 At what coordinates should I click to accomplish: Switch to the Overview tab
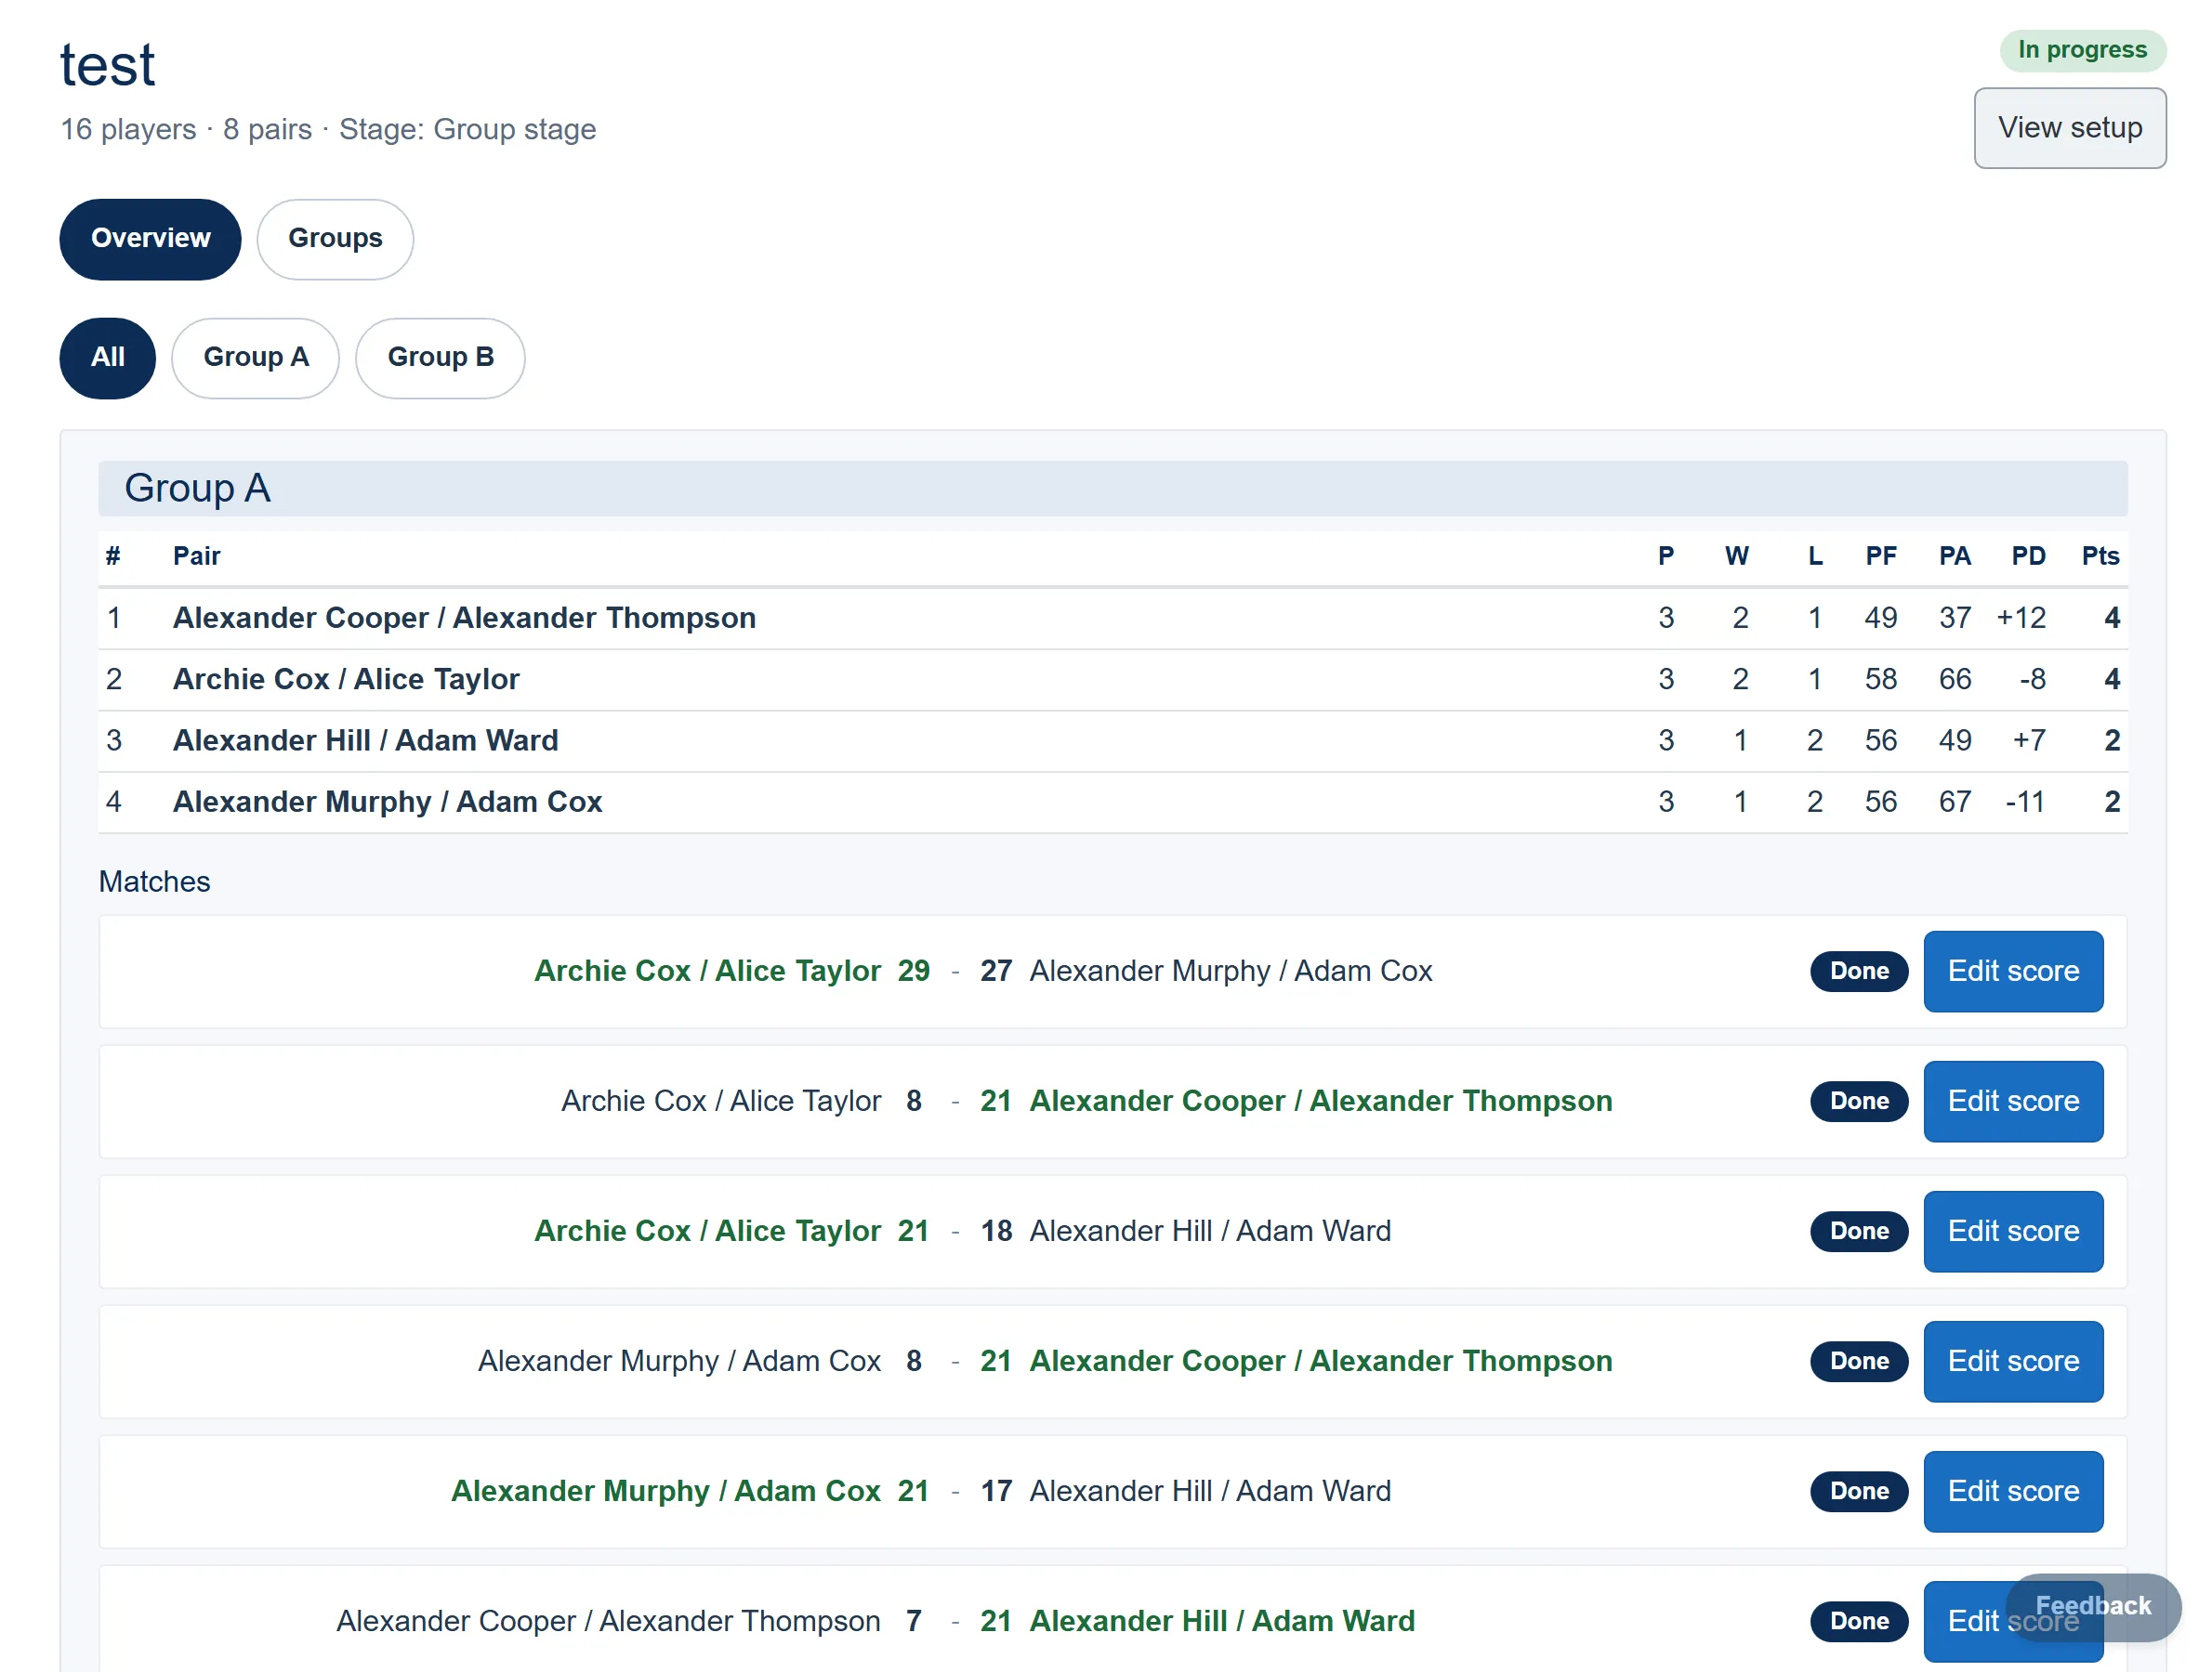pos(150,238)
